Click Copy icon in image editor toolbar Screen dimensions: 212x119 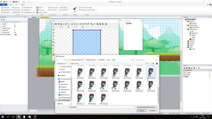[75, 24]
